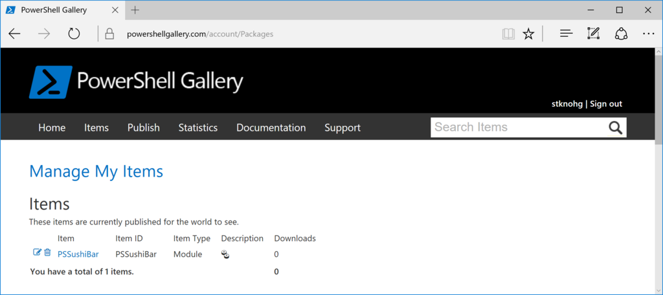Click the Items section heading

pos(49,204)
